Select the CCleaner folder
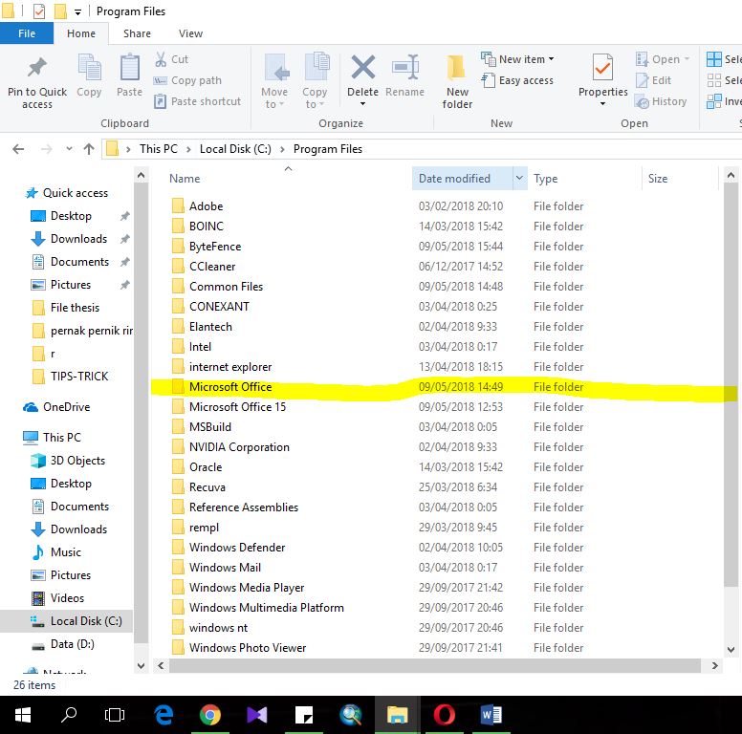Viewport: 742px width, 734px height. 212,267
